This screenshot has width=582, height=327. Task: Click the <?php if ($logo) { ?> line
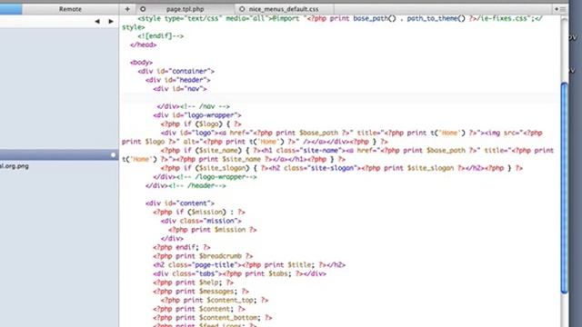click(x=201, y=124)
